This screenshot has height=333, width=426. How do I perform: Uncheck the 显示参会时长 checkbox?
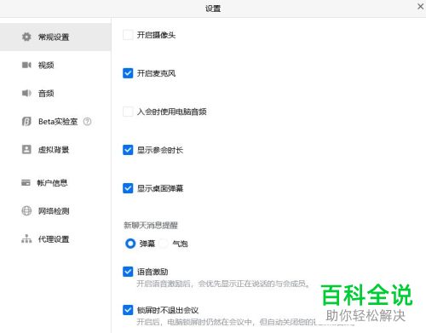pyautogui.click(x=128, y=150)
